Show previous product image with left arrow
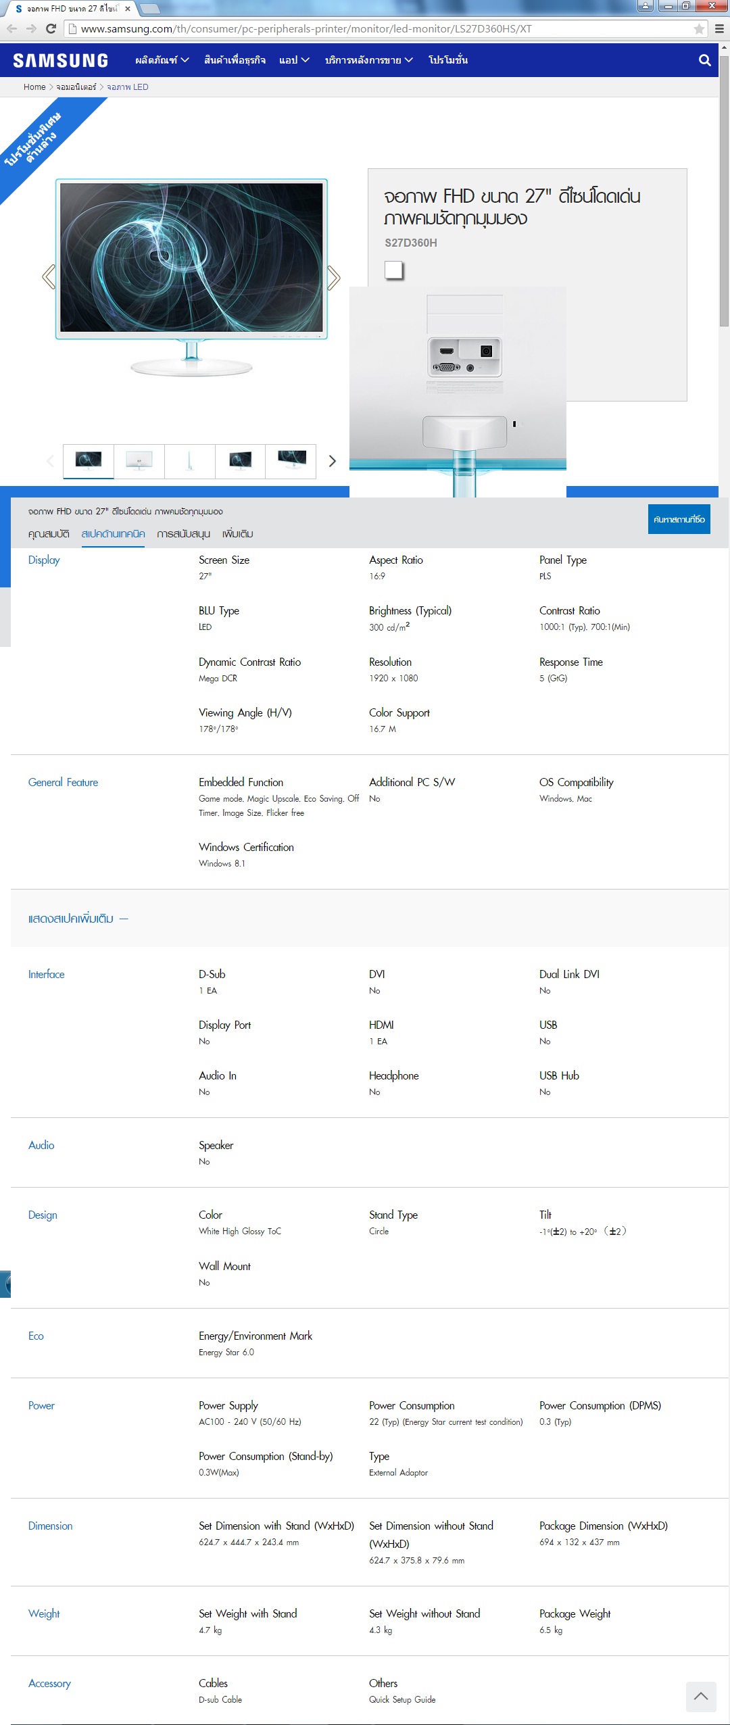 tap(49, 276)
